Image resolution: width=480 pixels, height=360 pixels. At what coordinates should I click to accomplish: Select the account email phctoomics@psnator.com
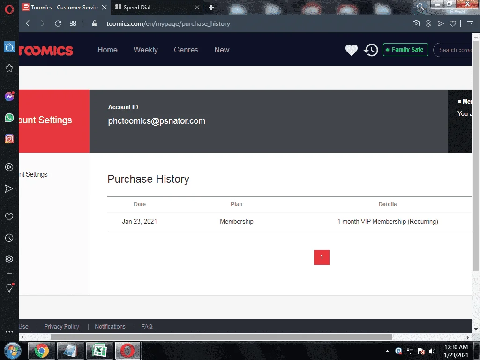(x=157, y=121)
